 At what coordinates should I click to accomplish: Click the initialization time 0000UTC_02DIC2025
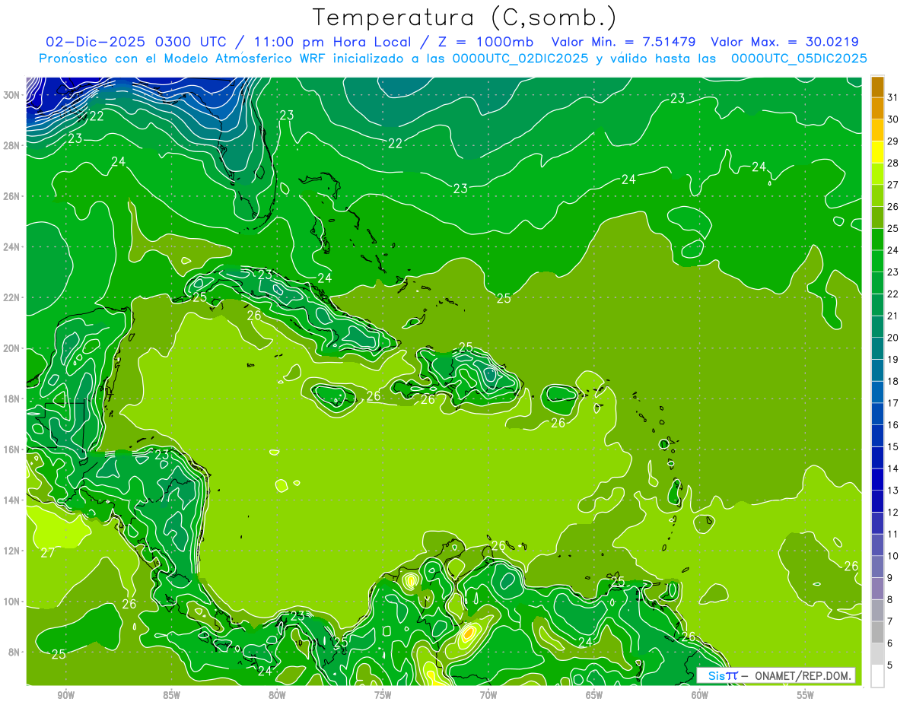(520, 59)
